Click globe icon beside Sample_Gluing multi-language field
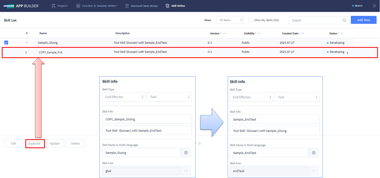This screenshot has height=178, width=380. point(186,153)
